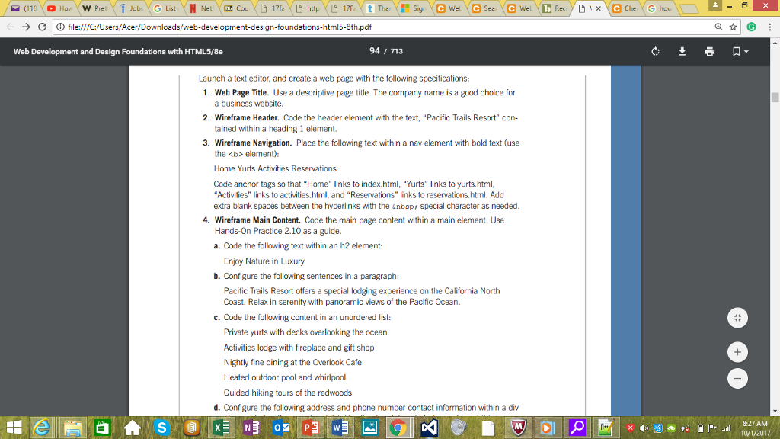Select the fit-to-page icon on the right
Screen dimensions: 780x439
tap(737, 318)
